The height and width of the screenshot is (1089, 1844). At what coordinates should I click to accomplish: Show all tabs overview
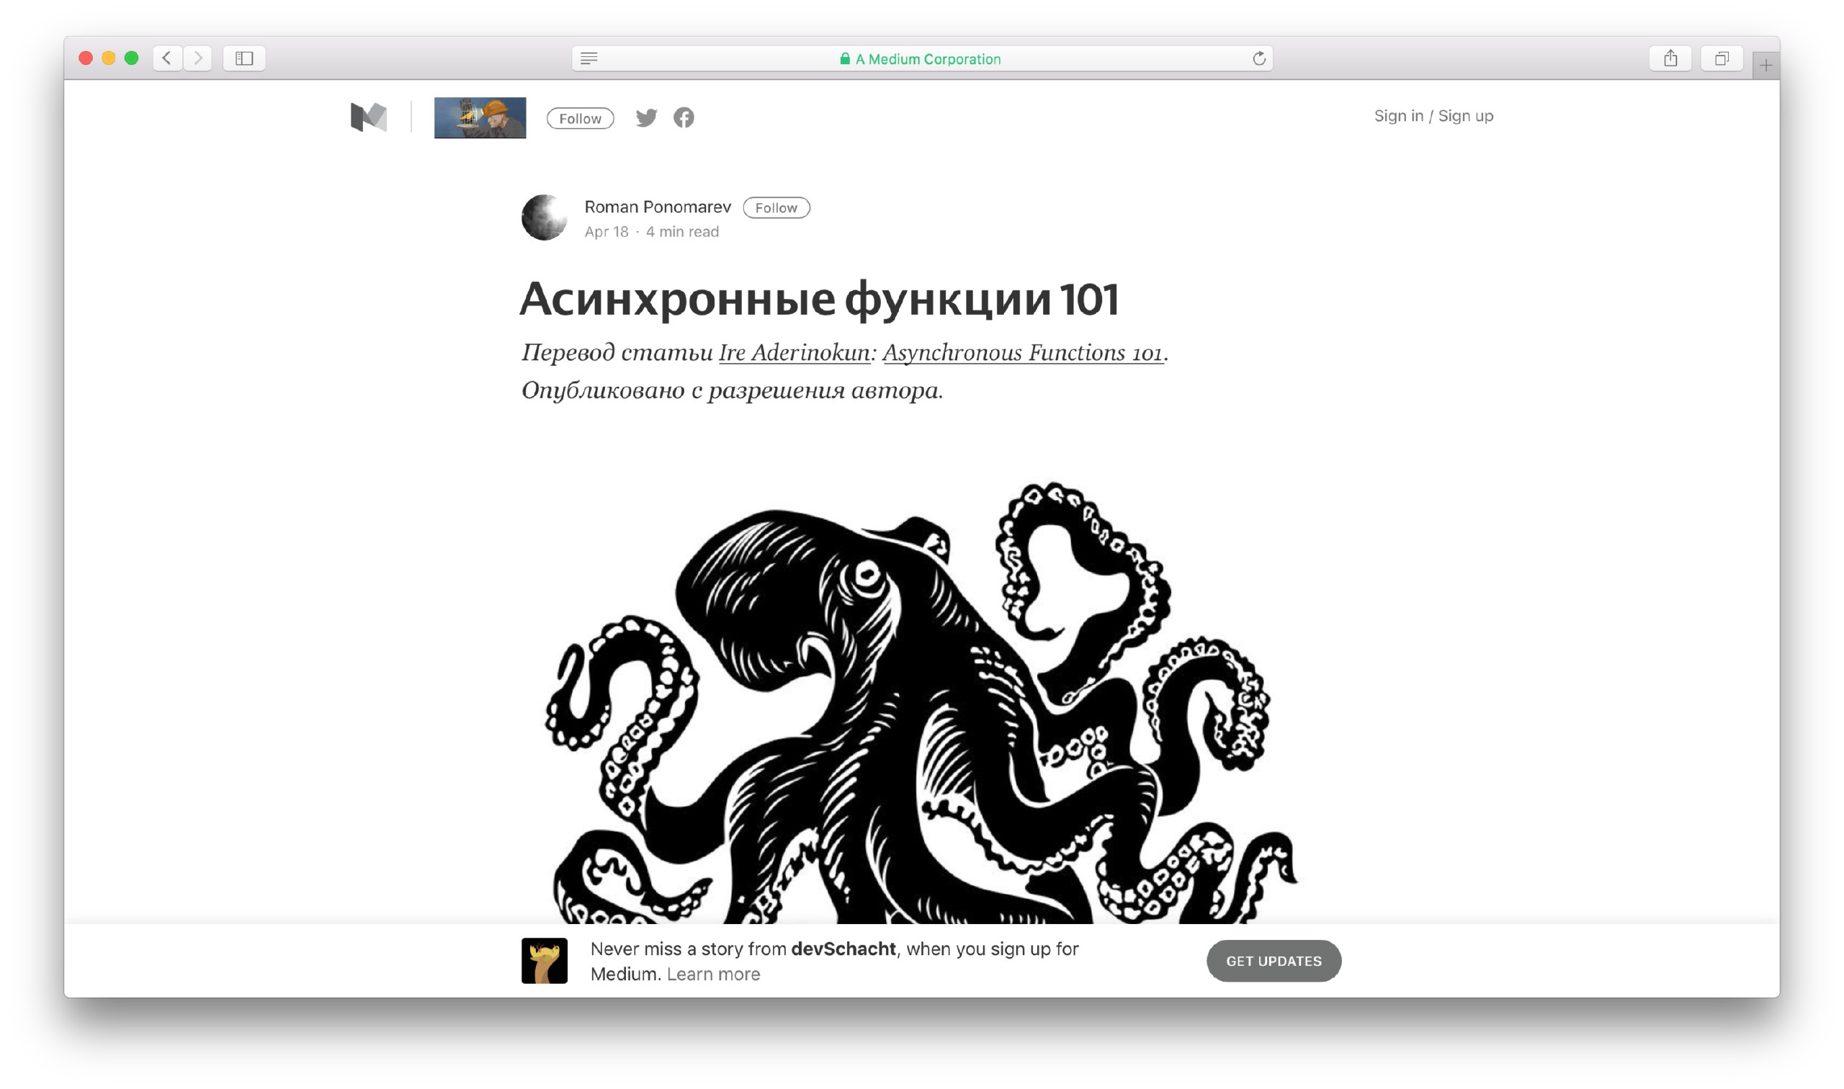(x=1722, y=58)
